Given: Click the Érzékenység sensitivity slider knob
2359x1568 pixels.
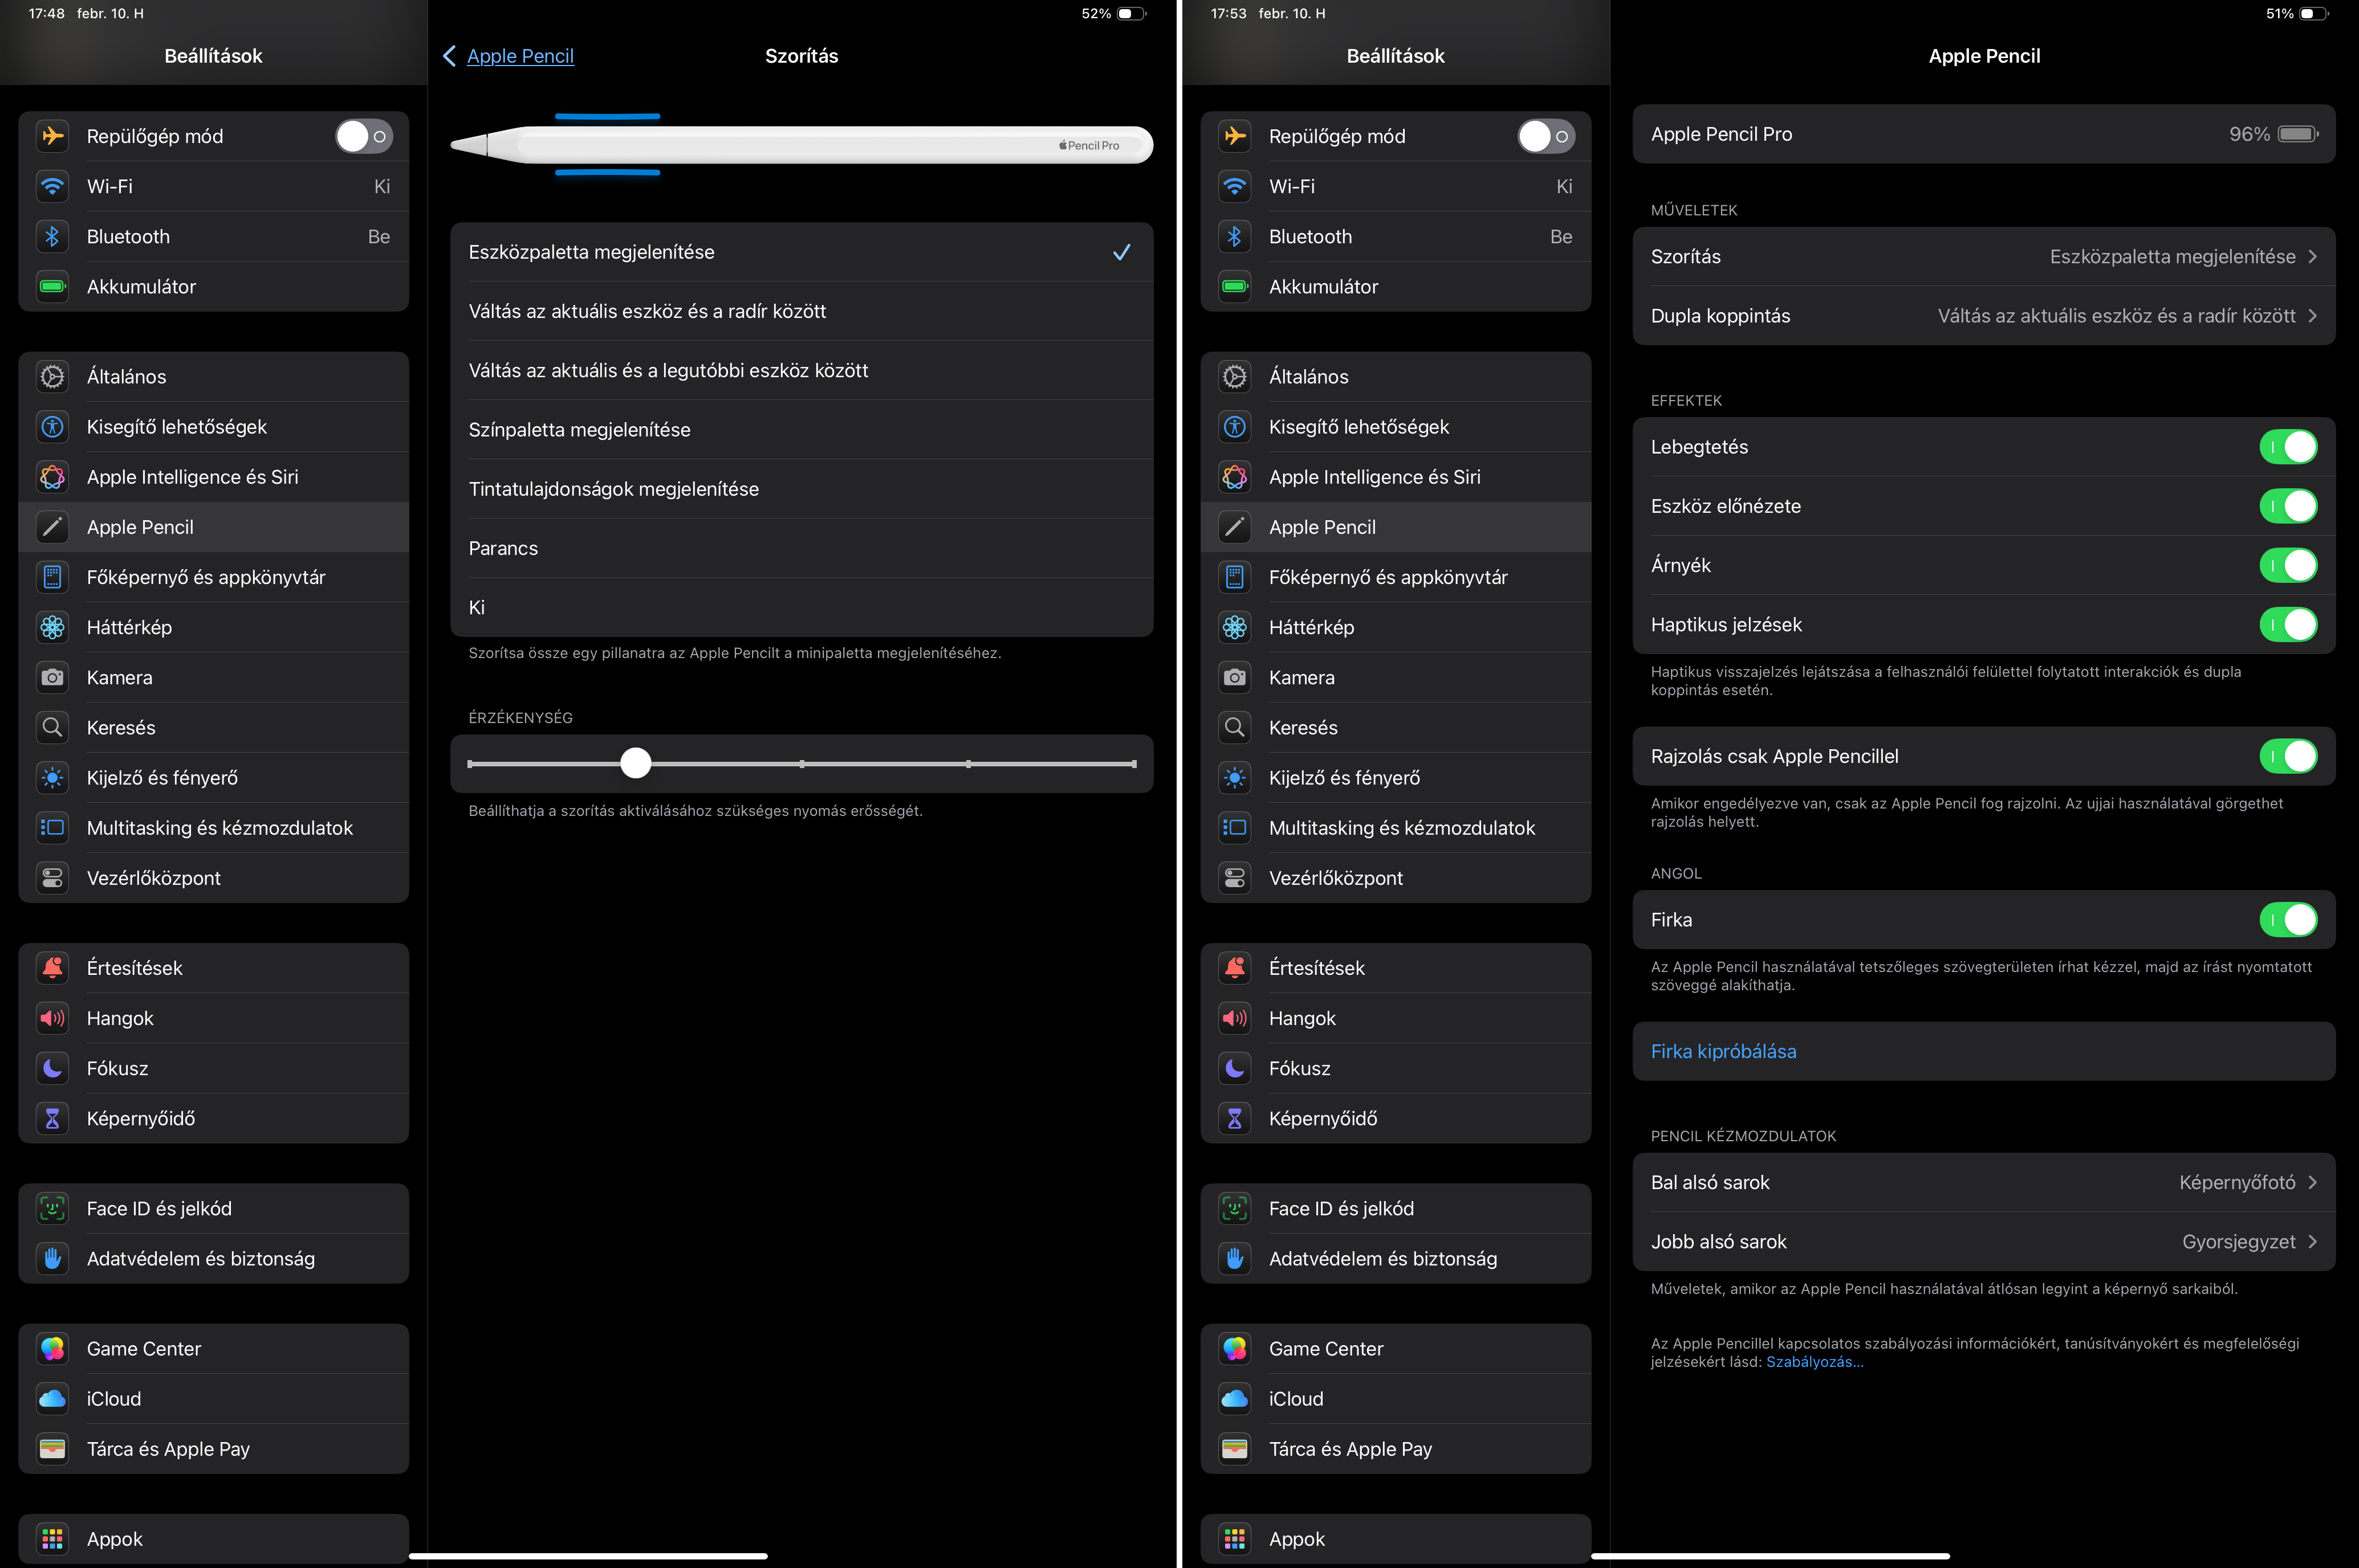Looking at the screenshot, I should pos(635,763).
